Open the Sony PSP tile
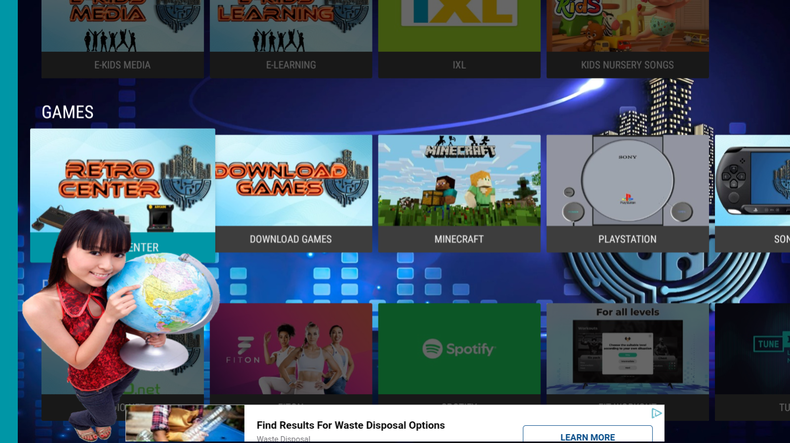The image size is (790, 443). click(752, 193)
